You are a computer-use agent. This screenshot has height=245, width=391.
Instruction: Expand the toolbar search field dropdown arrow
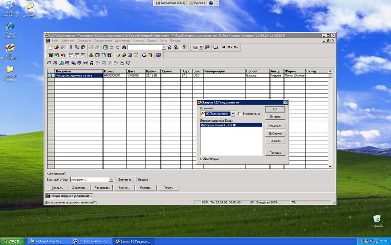(x=164, y=47)
